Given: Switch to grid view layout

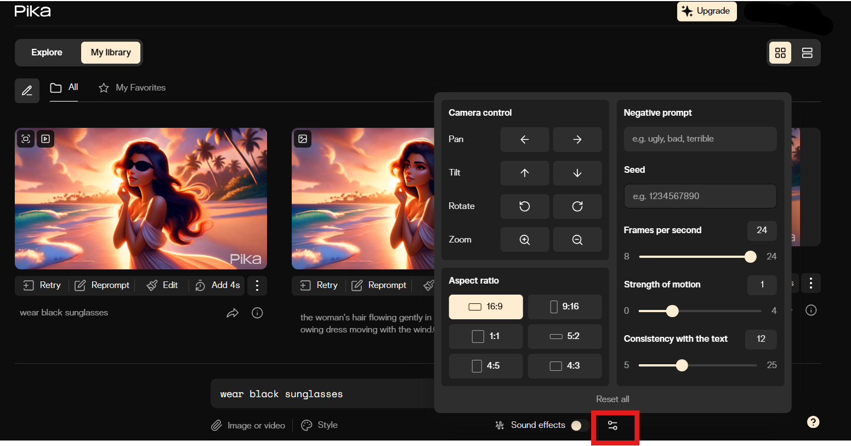Looking at the screenshot, I should [780, 53].
